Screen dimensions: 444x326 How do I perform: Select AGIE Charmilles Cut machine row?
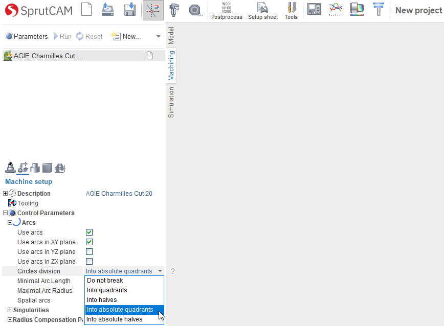(83, 56)
